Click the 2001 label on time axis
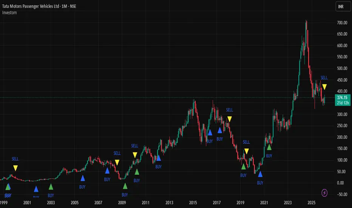Image resolution: width=352 pixels, height=208 pixels. [x=27, y=203]
